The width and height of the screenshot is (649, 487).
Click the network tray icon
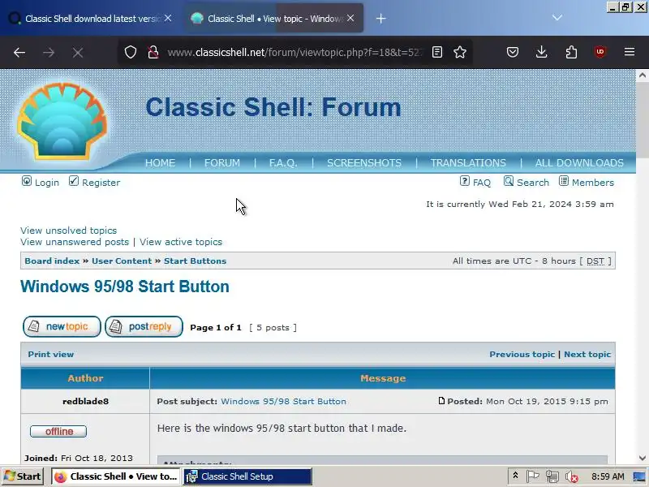552,476
